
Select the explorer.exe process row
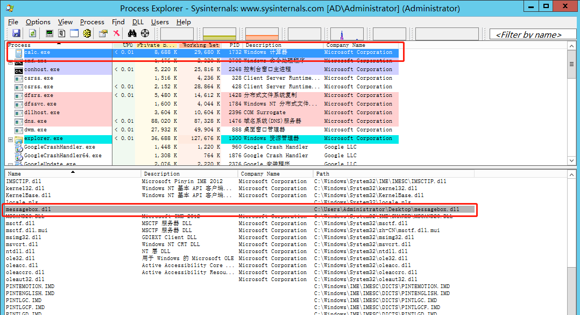click(202, 138)
